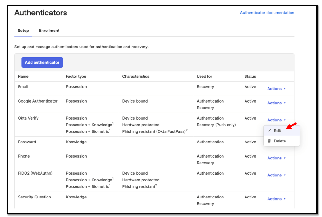322x217 pixels.
Task: Expand Actions dropdown for Email
Action: [x=276, y=89]
